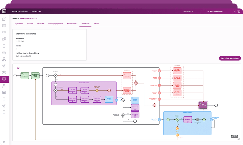This screenshot has width=243, height=145.
Task: Expand the 'Eerste bezoek Sms-reminder' subprocess
Action: [x=97, y=101]
